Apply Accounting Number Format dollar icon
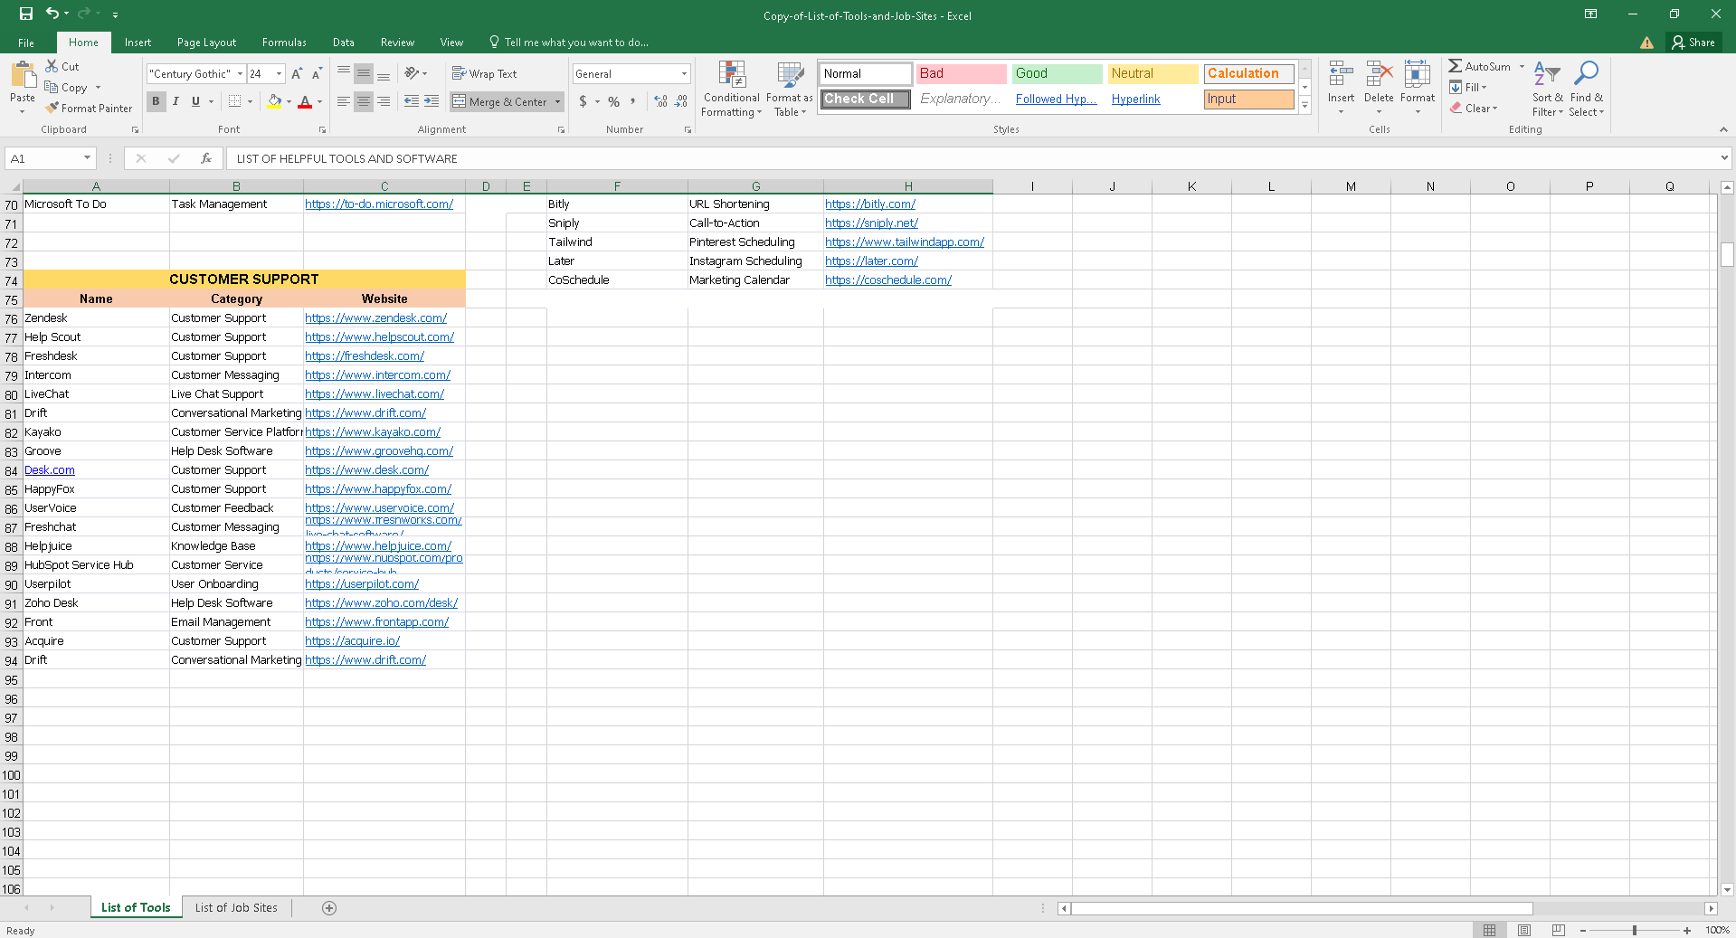Image resolution: width=1736 pixels, height=938 pixels. 583,101
